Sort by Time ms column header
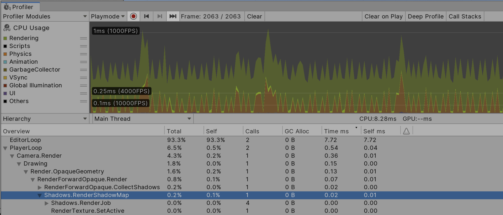Screen dimensions: 503x215 [x=336, y=131]
